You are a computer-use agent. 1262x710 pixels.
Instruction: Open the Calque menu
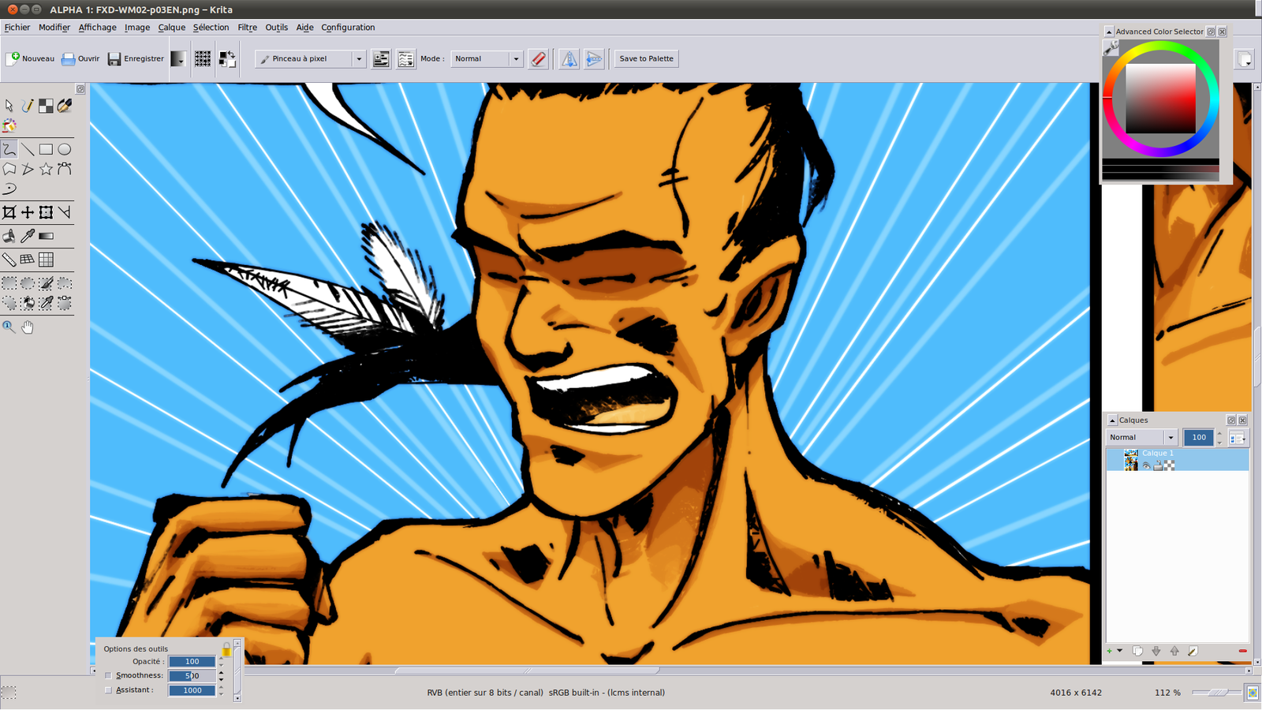click(x=171, y=28)
